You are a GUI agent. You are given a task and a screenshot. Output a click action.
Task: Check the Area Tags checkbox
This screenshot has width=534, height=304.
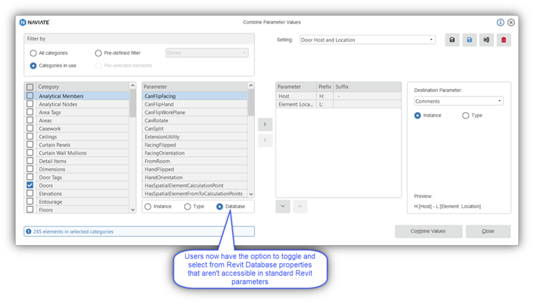[x=30, y=112]
